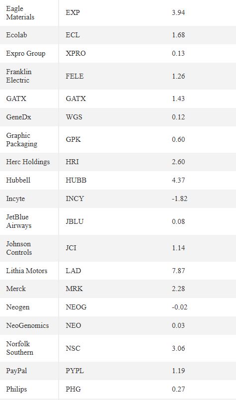Click the EXP ticker symbol
236x400 pixels.
coord(73,12)
